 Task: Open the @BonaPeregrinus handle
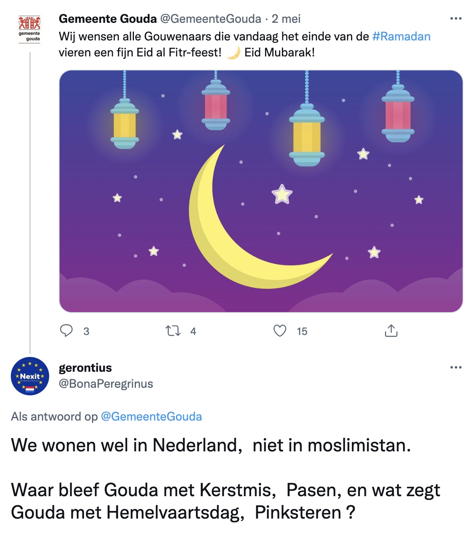[106, 384]
